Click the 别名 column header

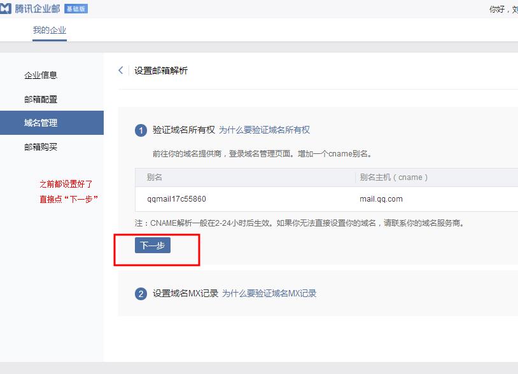click(154, 177)
